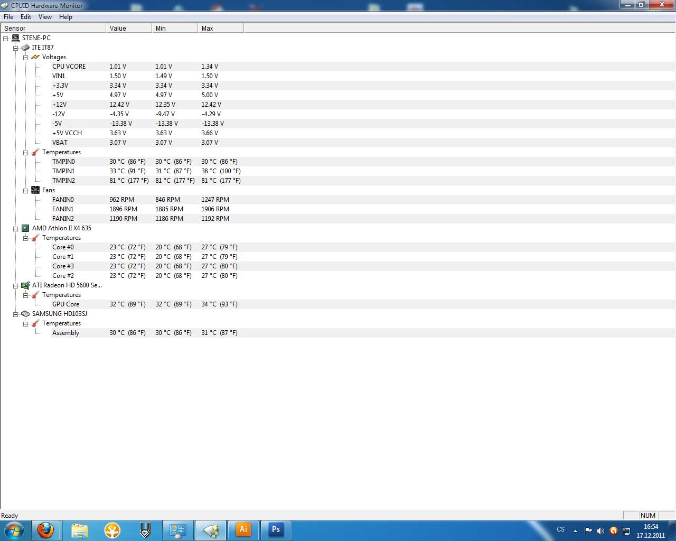Open the Help menu
Screen dimensions: 676x541
(65, 17)
